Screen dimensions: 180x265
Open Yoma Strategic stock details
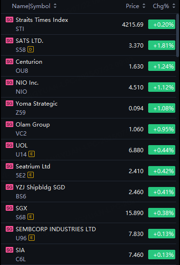coord(88,108)
